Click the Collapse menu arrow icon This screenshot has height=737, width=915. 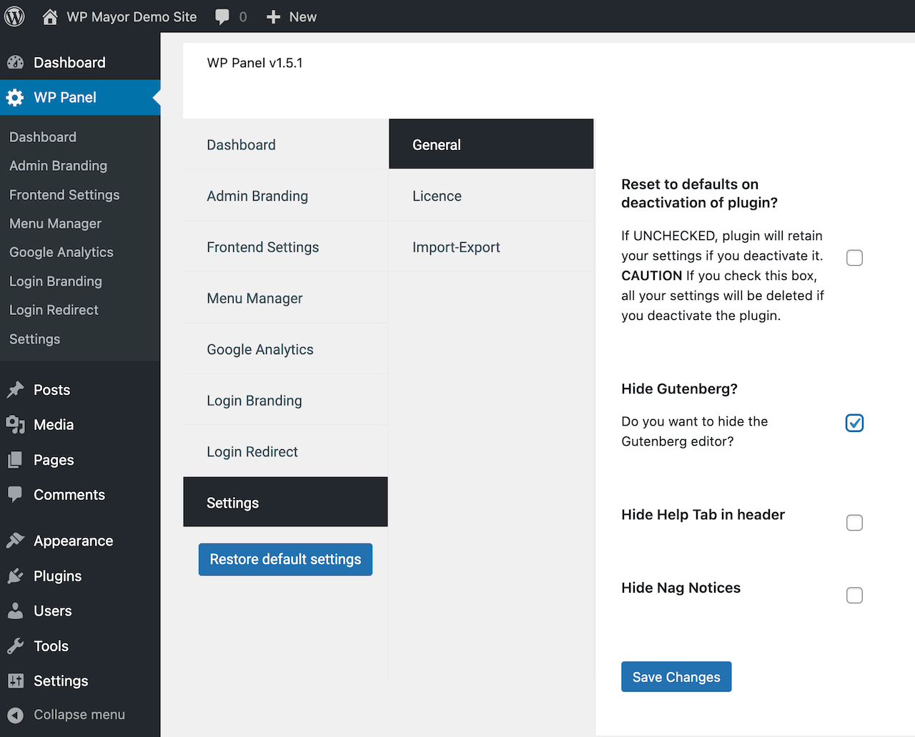click(x=15, y=715)
